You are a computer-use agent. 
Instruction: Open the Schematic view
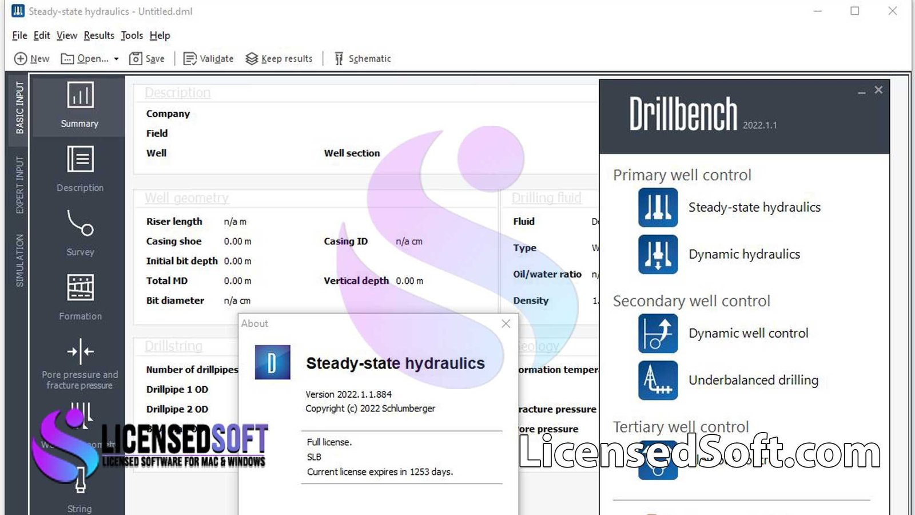(363, 58)
